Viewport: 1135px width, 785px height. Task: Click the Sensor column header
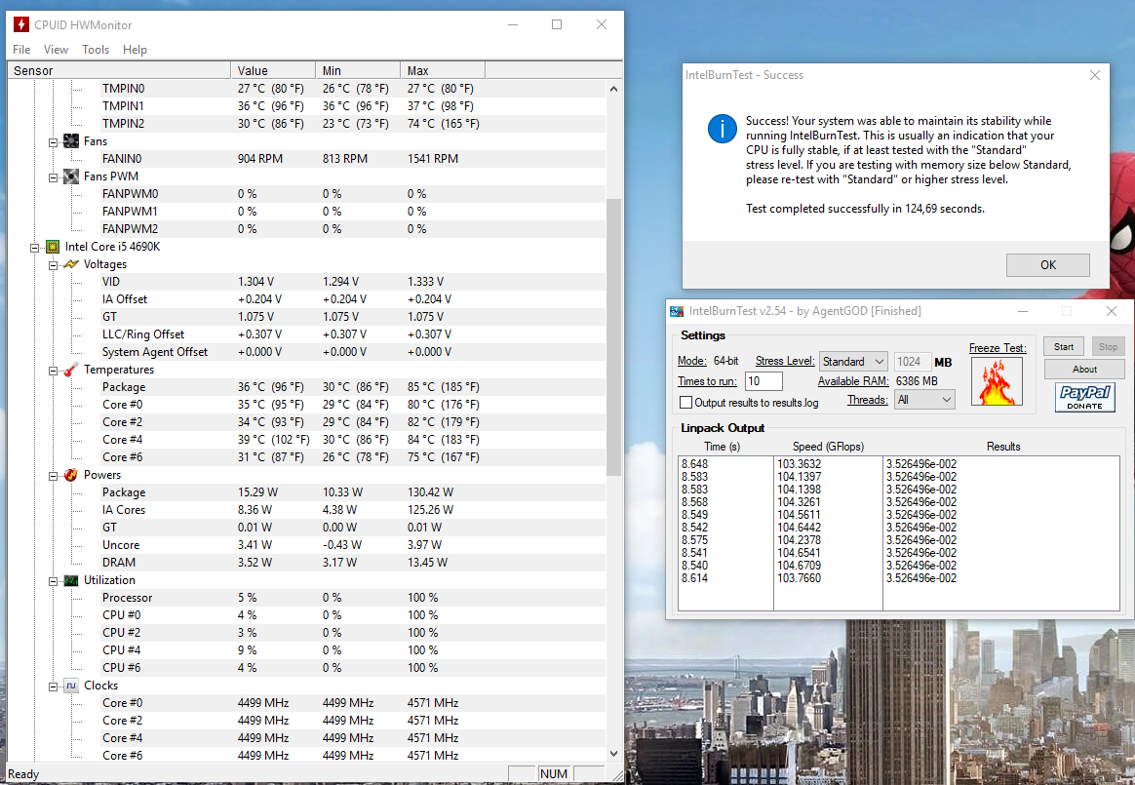119,70
